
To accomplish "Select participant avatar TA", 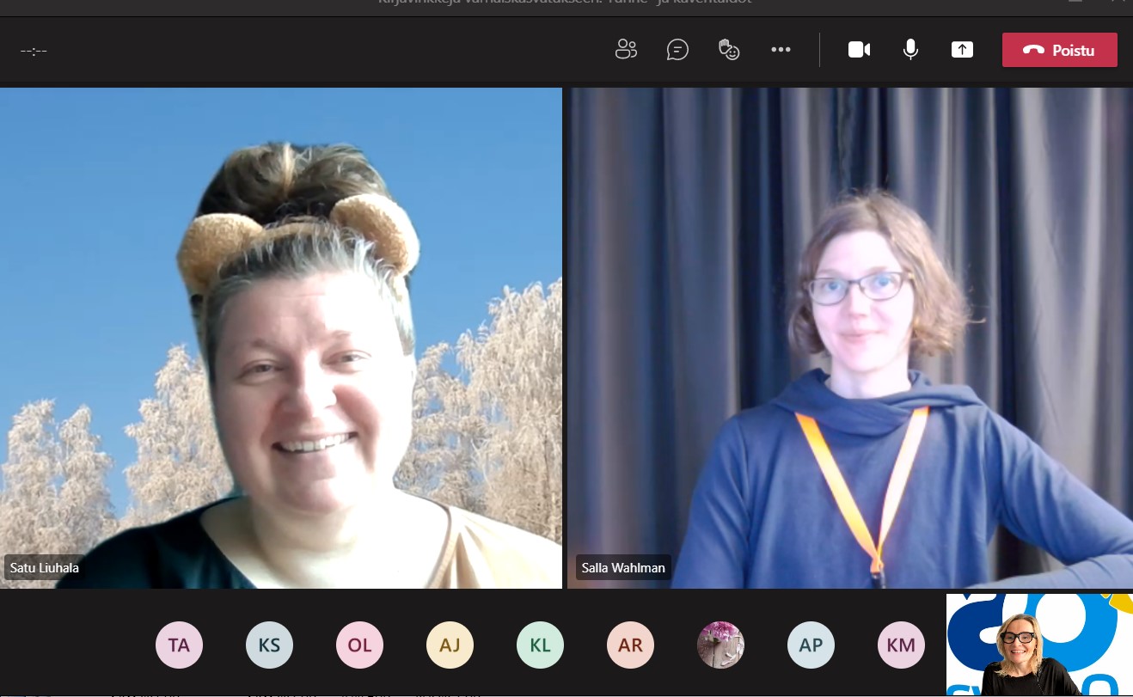I will (179, 645).
